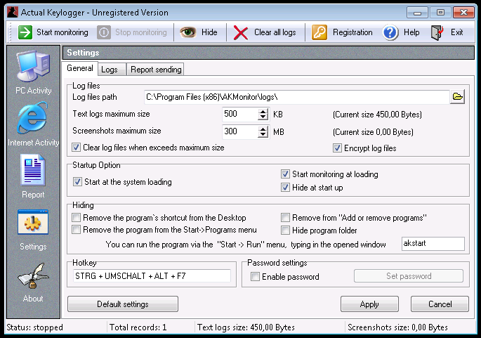Toggle the Encrypt log files checkbox
This screenshot has width=481, height=338.
[x=337, y=148]
